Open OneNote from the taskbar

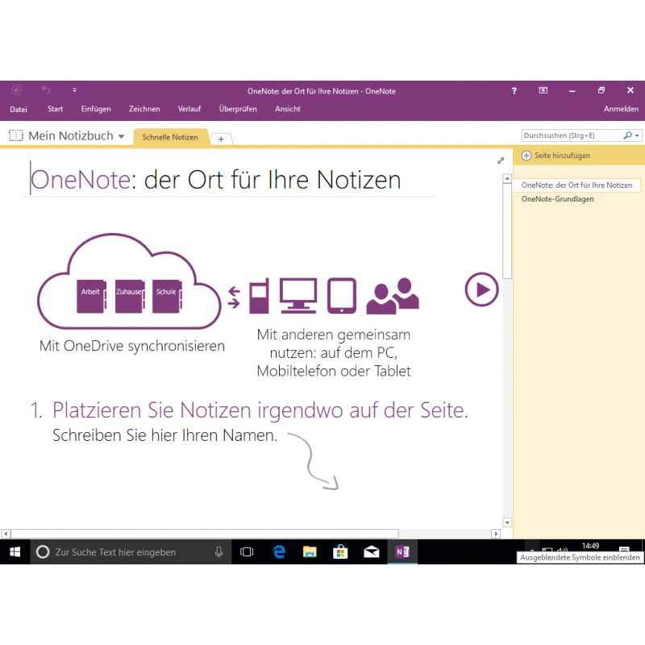(x=401, y=551)
